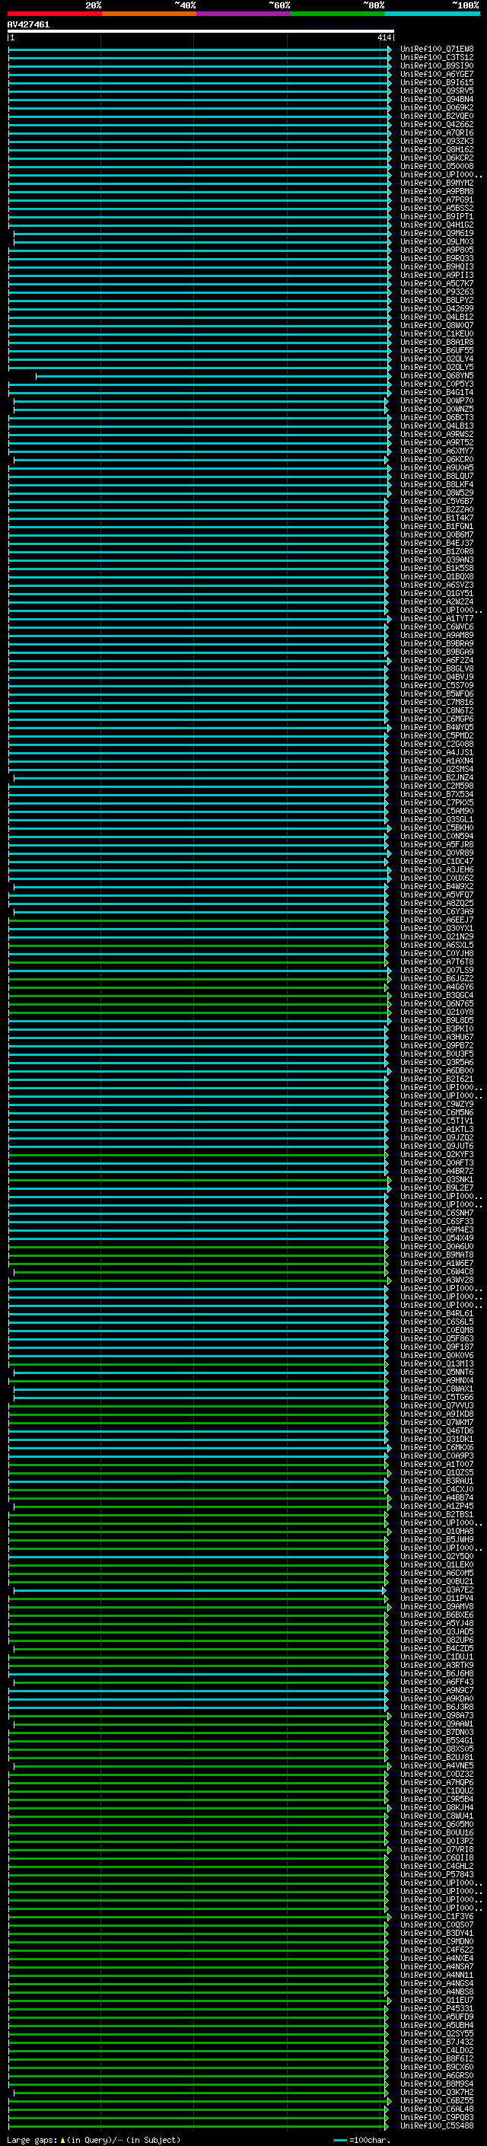Click the purple ~60% identity color segment
Image resolution: width=487 pixels, height=2146 pixels.
(x=243, y=14)
